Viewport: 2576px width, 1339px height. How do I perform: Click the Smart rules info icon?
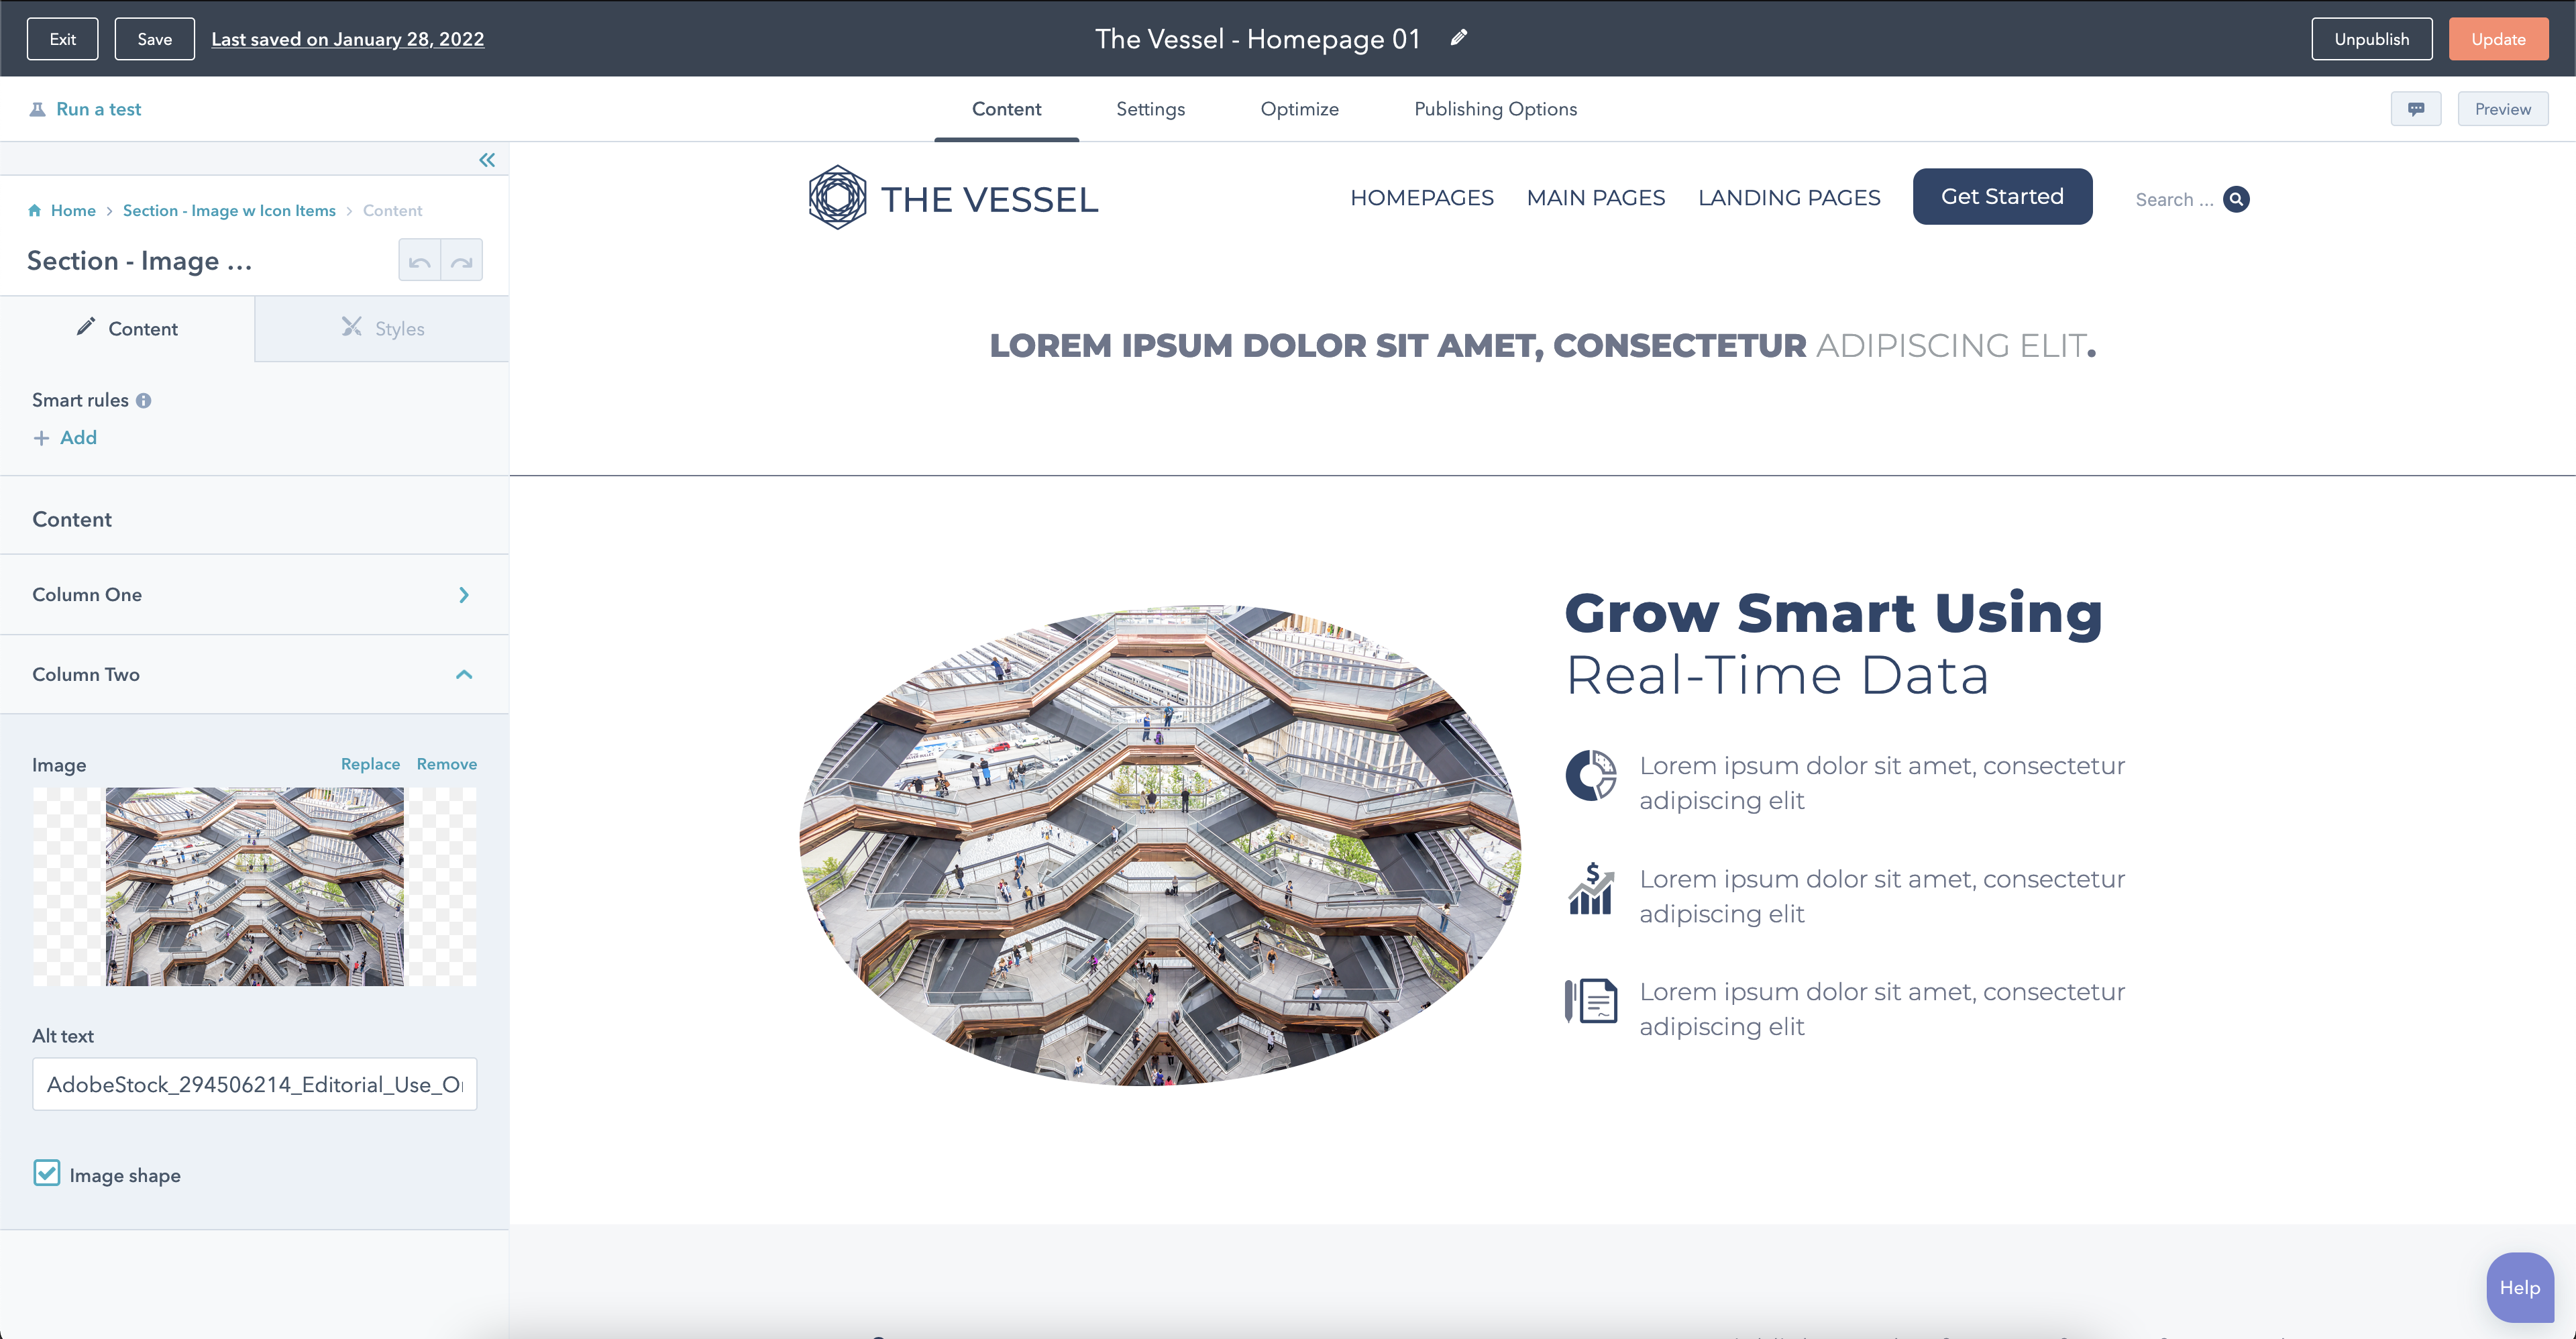(144, 401)
